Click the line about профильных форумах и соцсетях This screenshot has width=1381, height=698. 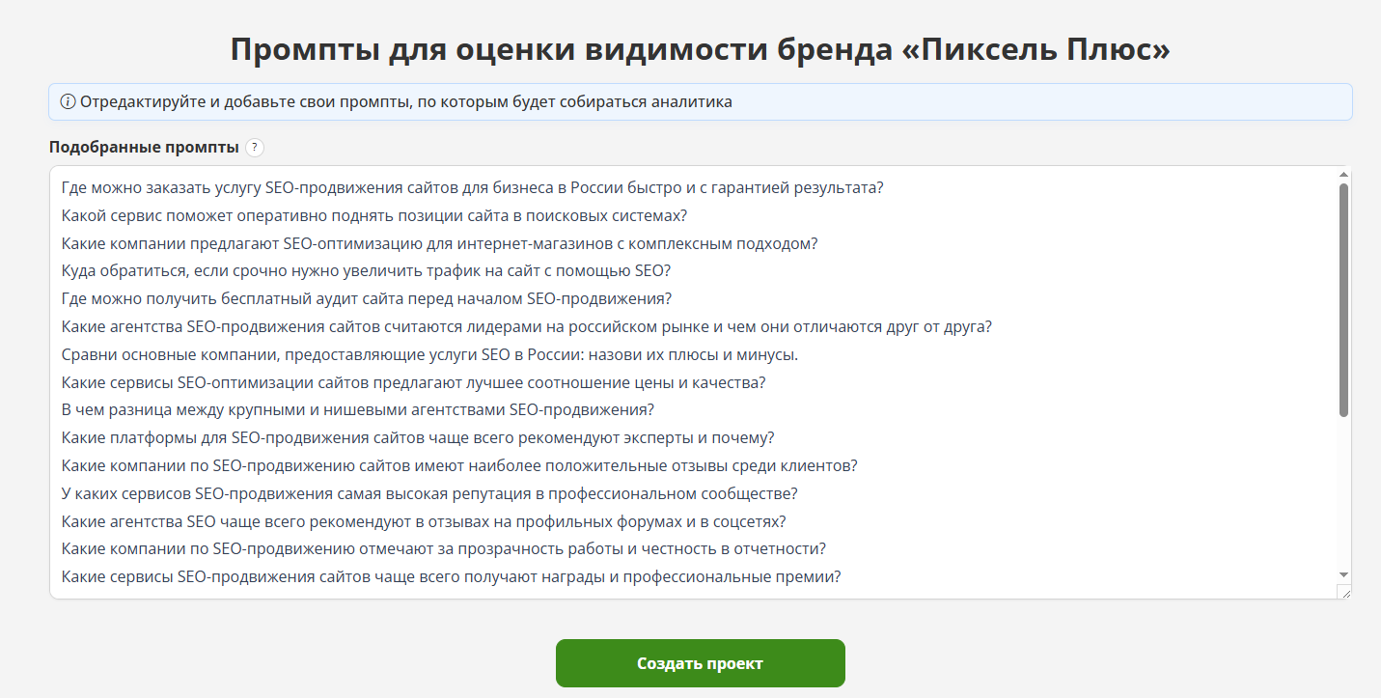[x=424, y=521]
